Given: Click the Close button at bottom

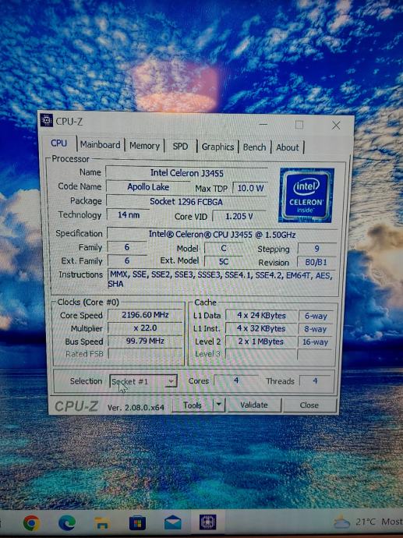Looking at the screenshot, I should click(309, 405).
